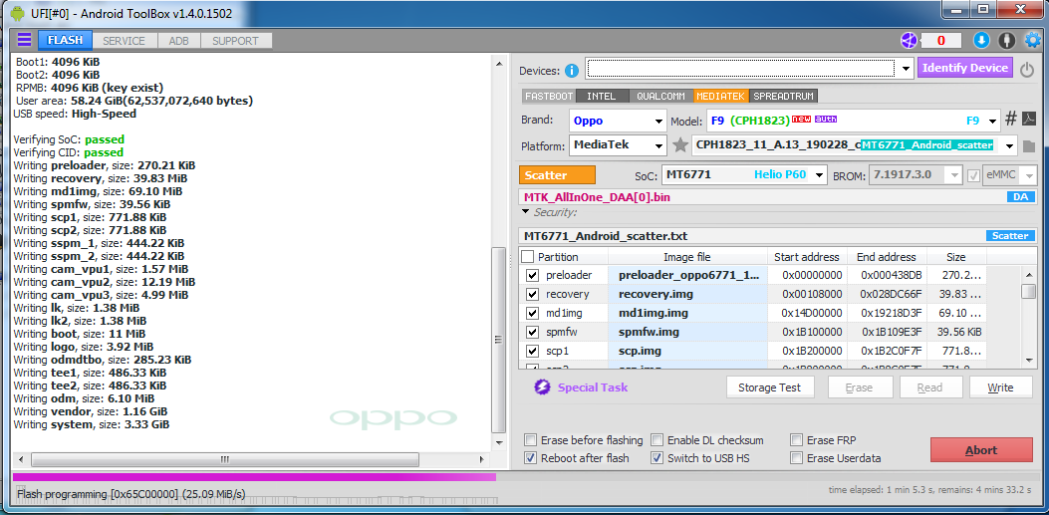Uncheck the scp1 partition checkbox
Screen dimensions: 1049x515
(533, 351)
